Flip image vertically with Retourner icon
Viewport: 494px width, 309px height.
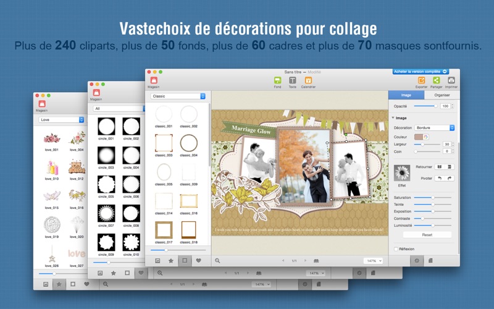450,167
